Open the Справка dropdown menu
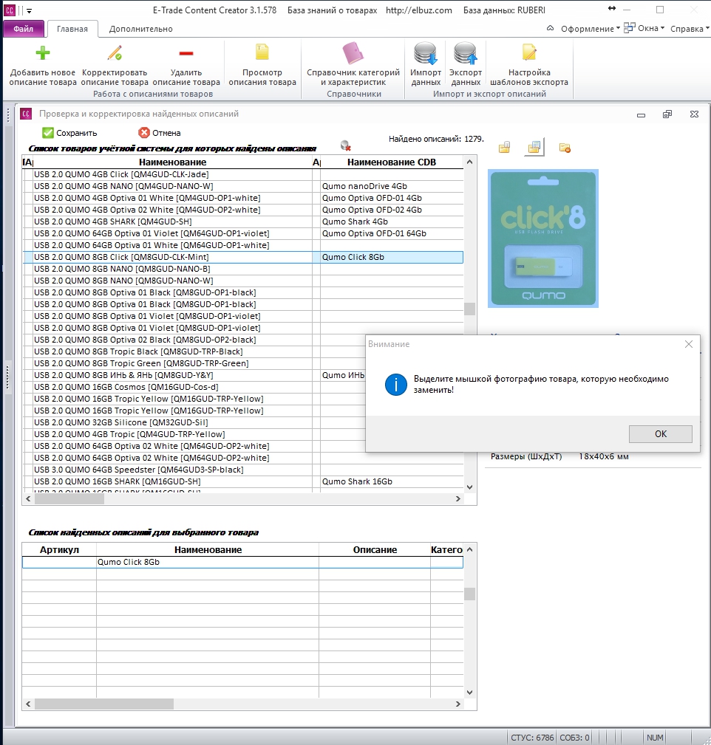This screenshot has width=711, height=745. [690, 29]
